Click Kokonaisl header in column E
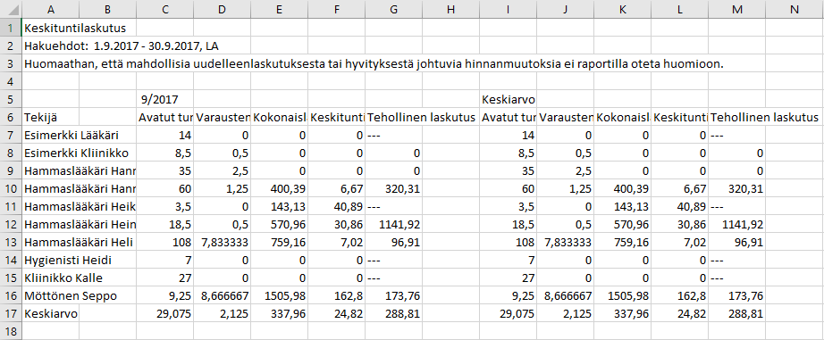The width and height of the screenshot is (824, 340). point(280,117)
